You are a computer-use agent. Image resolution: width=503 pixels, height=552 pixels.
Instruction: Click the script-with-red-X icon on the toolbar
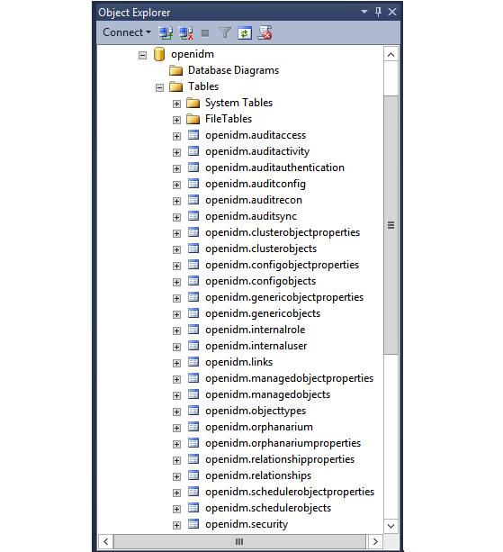pos(265,32)
